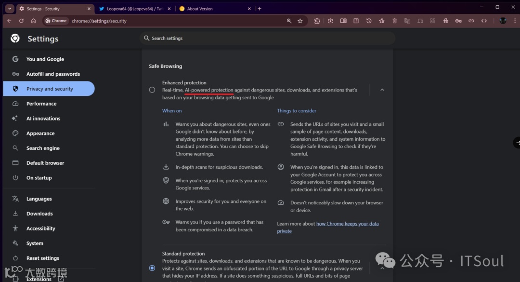Click 'In-depth scans for suspicious downloads.' text
Screen dimensions: 520x282
coord(219,167)
